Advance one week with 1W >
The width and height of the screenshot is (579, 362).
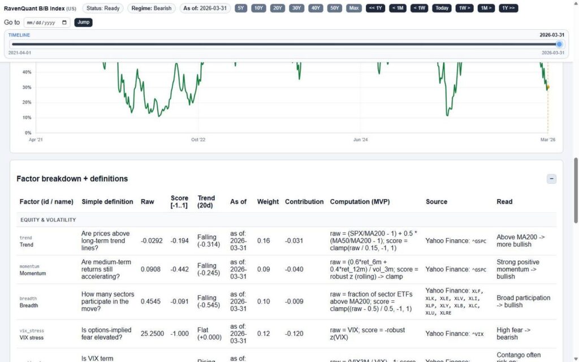tap(464, 8)
